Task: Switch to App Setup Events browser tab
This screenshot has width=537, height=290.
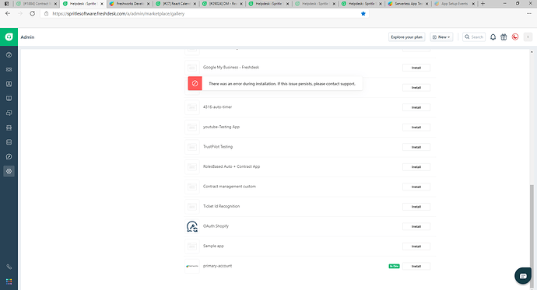Action: click(x=455, y=4)
